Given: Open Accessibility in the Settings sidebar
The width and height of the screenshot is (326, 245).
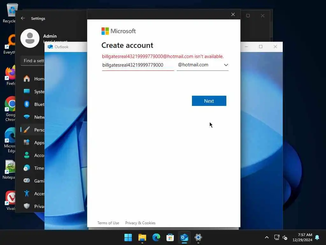Looking at the screenshot, I should pyautogui.click(x=33, y=194).
